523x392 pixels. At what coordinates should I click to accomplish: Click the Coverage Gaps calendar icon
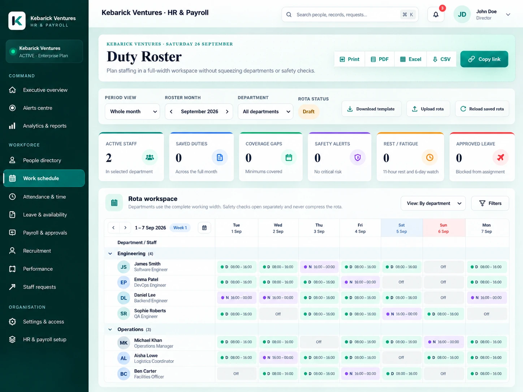pyautogui.click(x=289, y=157)
